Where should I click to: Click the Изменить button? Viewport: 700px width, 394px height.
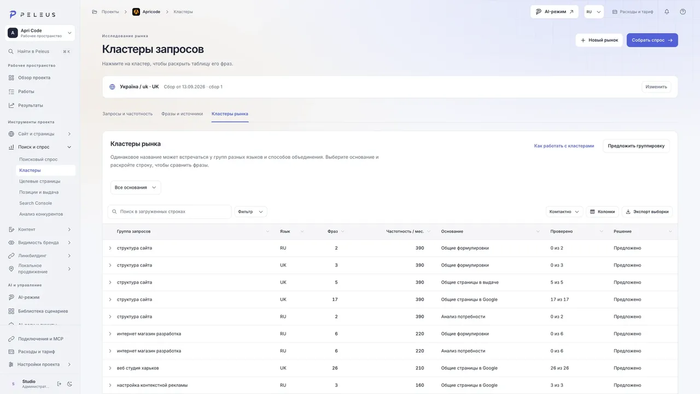pos(656,86)
